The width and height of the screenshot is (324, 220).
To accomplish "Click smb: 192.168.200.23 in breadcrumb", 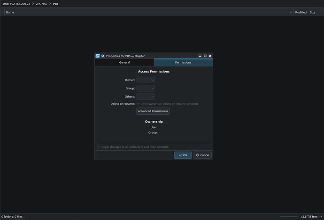I will tap(16, 4).
